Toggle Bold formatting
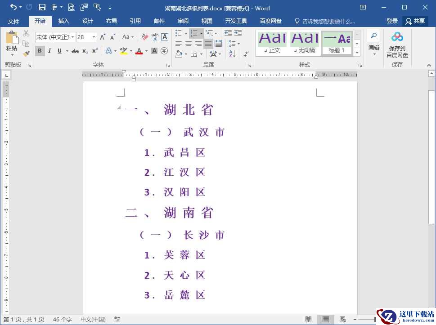436x325 pixels. [x=40, y=51]
